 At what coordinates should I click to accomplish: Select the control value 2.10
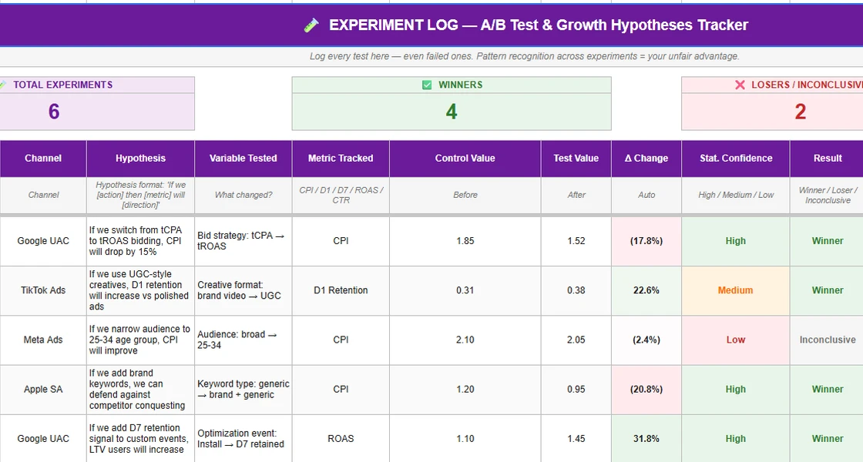tap(465, 340)
